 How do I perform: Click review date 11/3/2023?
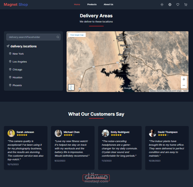[x=107, y=161]
